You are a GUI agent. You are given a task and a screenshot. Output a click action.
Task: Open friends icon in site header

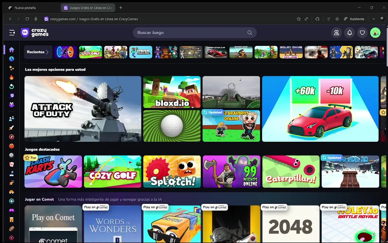336,33
